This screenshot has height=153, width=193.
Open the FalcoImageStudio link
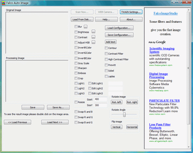pos(166,13)
